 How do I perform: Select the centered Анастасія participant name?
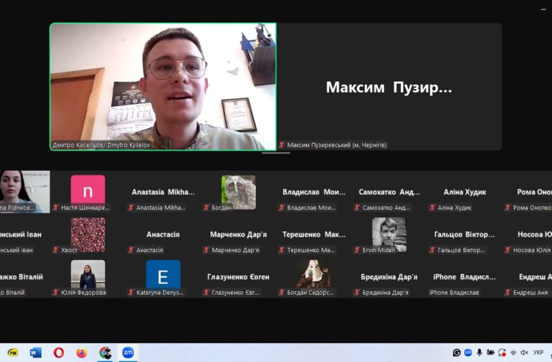pyautogui.click(x=163, y=234)
